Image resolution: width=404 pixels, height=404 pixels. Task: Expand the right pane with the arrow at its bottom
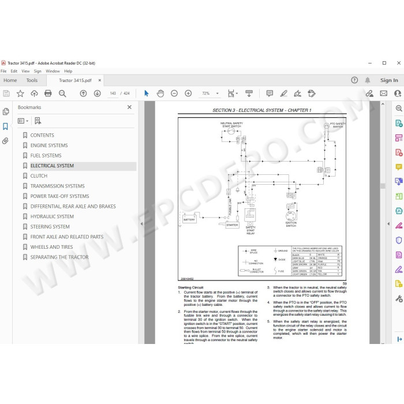[x=399, y=339]
